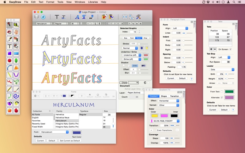This screenshot has width=245, height=153.
Task: Click the Even Transitions button
Action: click(x=164, y=130)
